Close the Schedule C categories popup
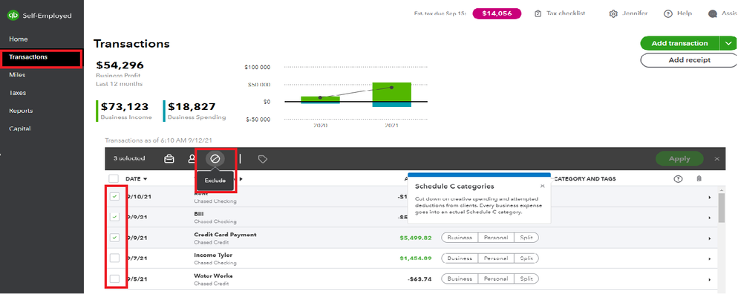Screen dimensions: 741x306 point(542,186)
